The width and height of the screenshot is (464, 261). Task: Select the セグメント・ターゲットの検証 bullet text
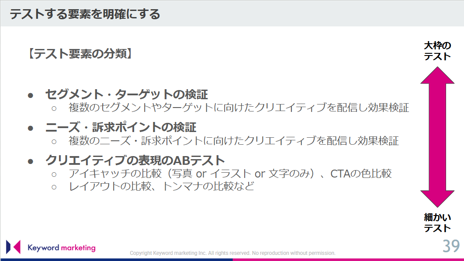[126, 94]
